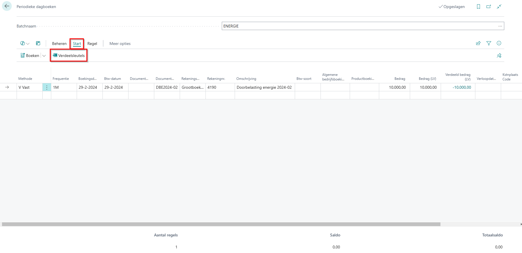Click the Btw-datum column header
The image size is (522, 253).
[112, 79]
